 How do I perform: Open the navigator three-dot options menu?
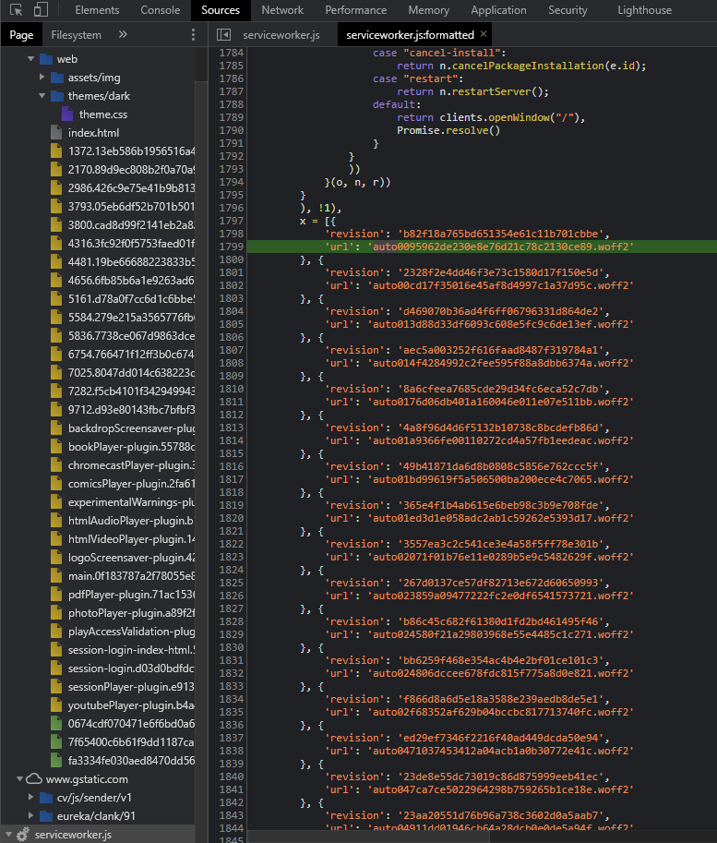tap(192, 33)
